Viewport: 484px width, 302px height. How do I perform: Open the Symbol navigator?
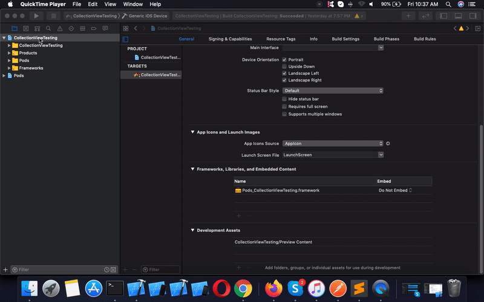(x=37, y=28)
